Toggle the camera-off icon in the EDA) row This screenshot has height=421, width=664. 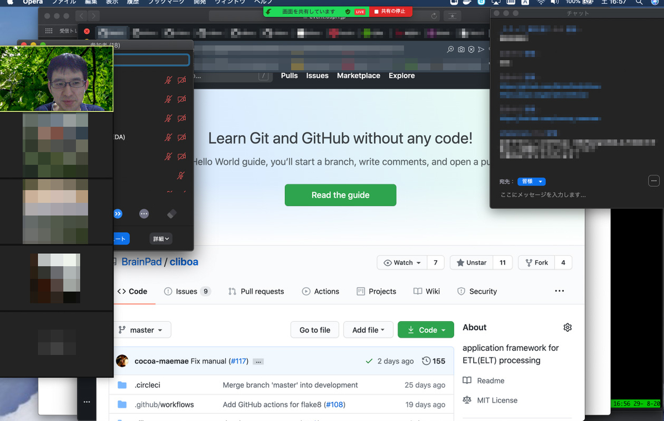[x=181, y=137]
